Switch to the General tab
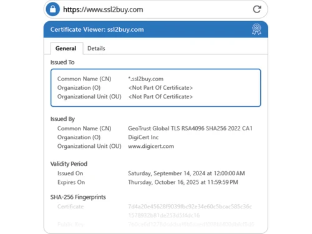This screenshot has width=312, height=234. 66,49
